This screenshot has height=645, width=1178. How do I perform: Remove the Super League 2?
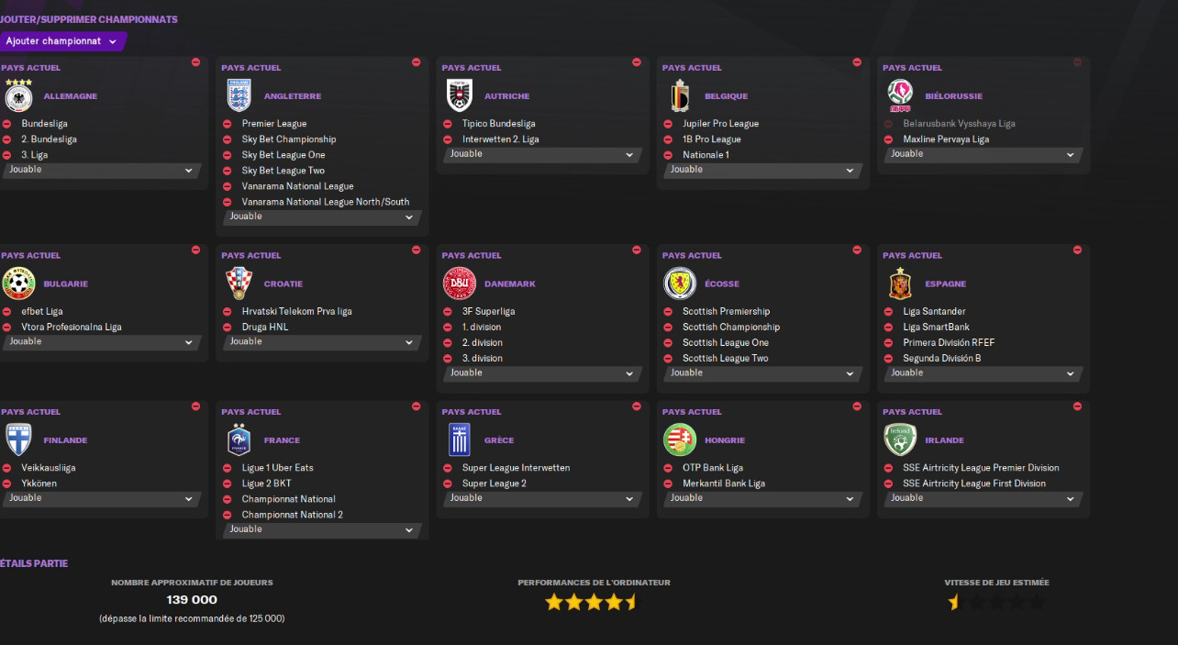click(x=448, y=484)
